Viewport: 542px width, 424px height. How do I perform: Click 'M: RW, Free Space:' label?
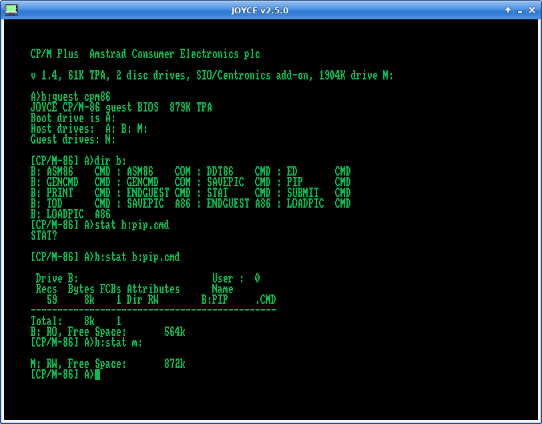pos(79,364)
